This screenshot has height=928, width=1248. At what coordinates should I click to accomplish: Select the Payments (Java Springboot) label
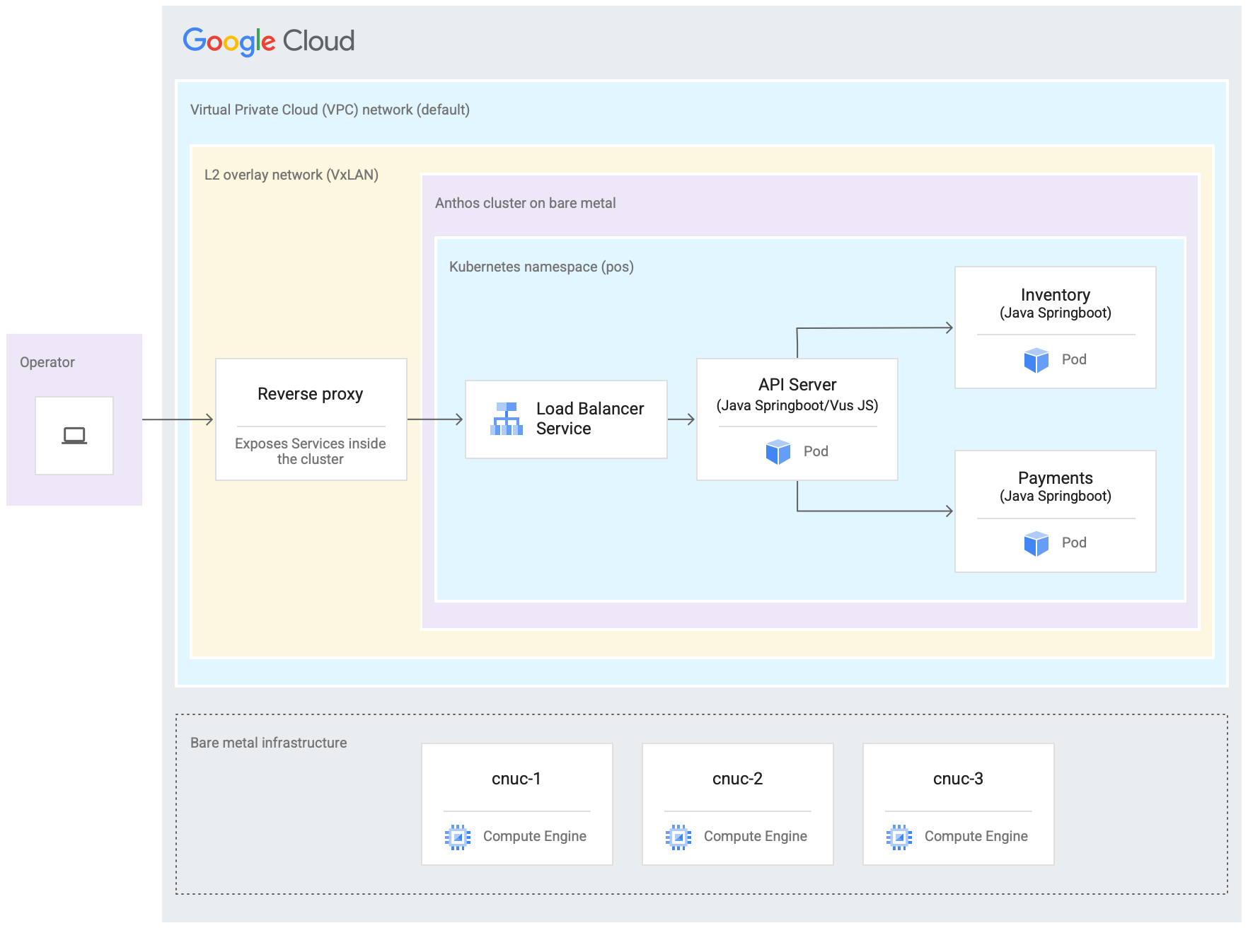(1055, 487)
